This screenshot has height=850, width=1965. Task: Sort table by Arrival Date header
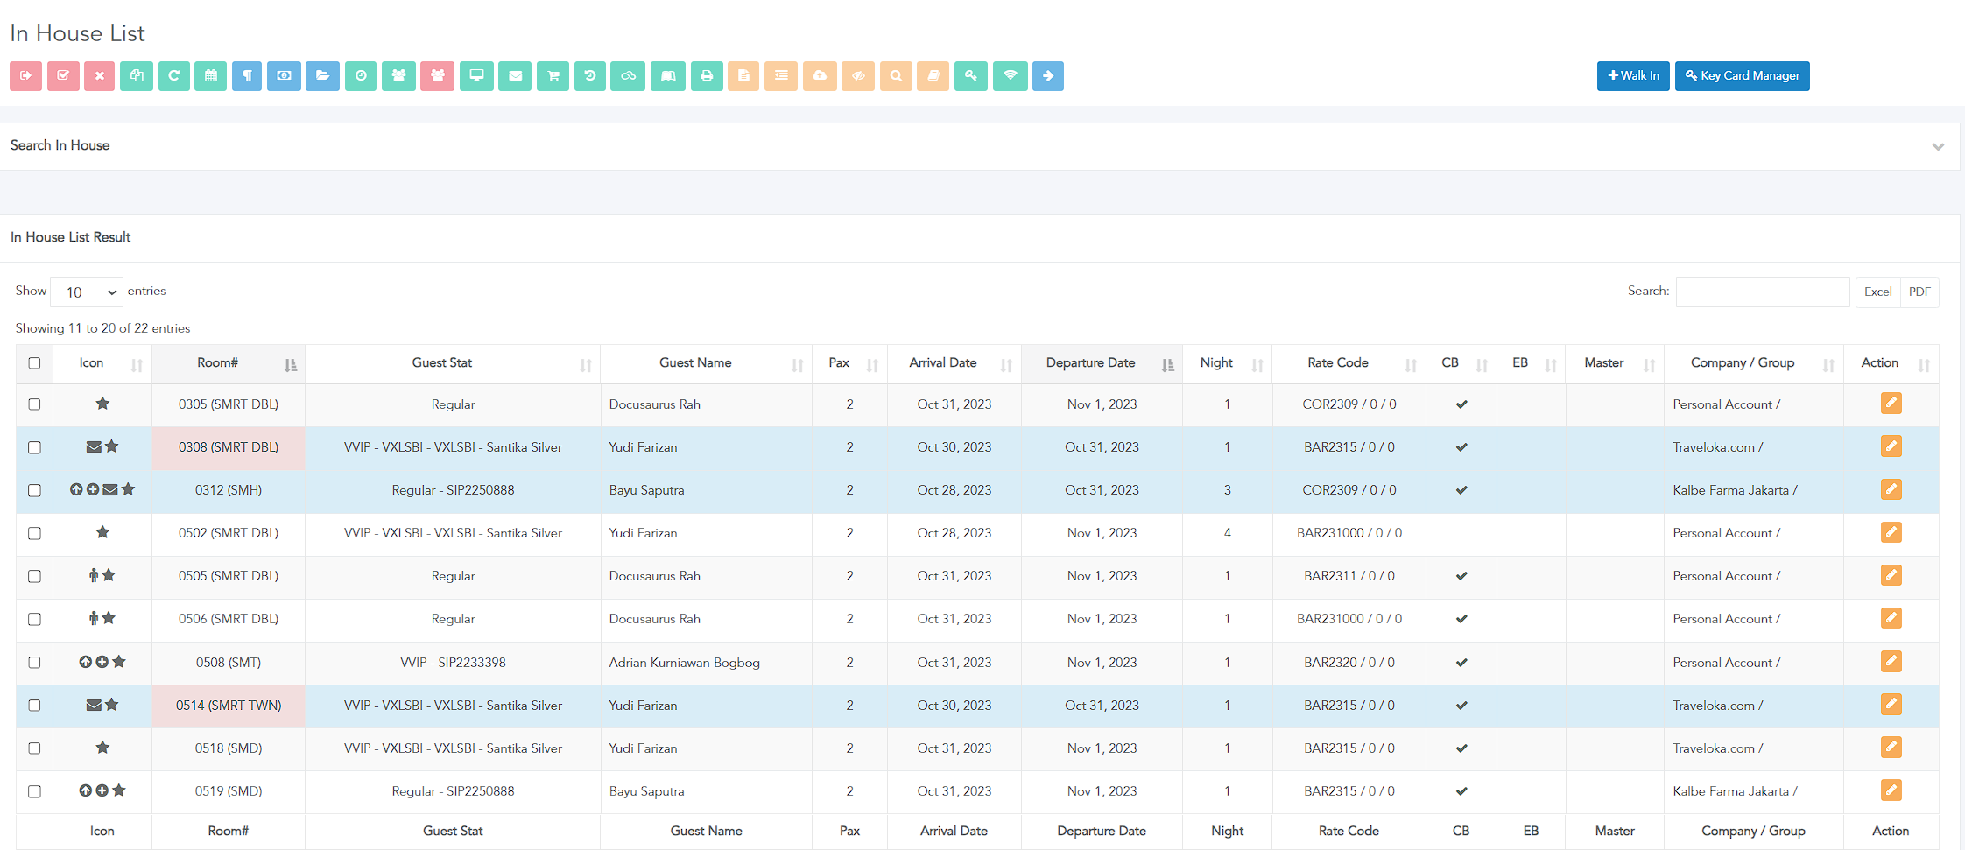[954, 363]
